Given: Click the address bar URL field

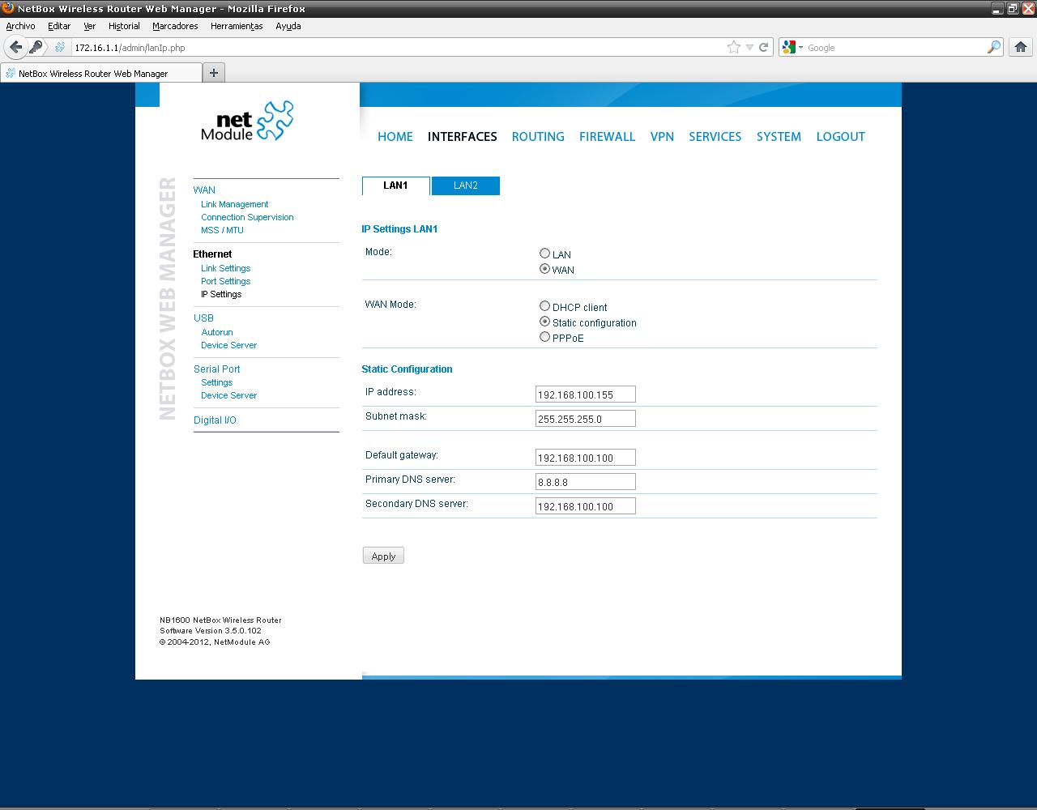Looking at the screenshot, I should coord(397,47).
